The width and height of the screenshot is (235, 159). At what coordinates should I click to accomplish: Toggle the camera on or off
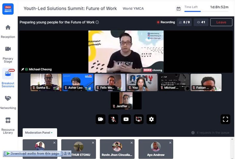point(100,119)
